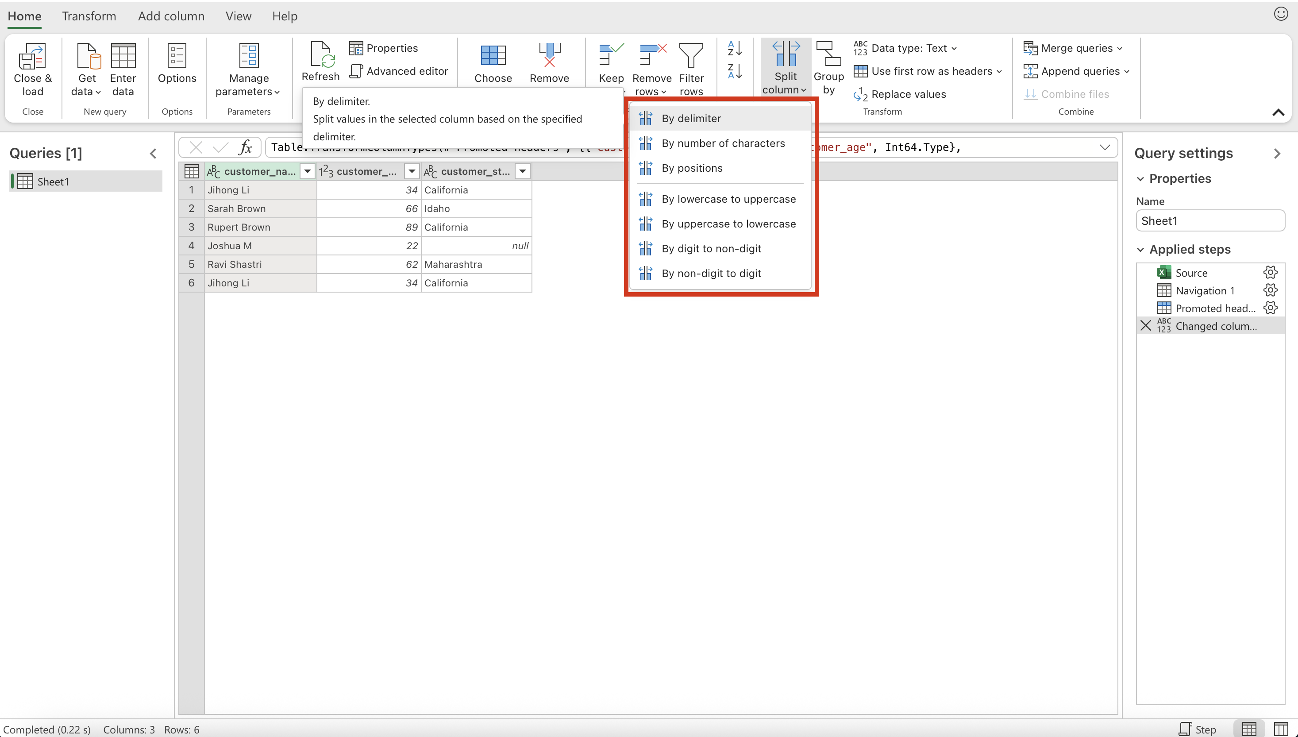1298x737 pixels.
Task: Click the Enter data table icon
Action: pyautogui.click(x=123, y=56)
